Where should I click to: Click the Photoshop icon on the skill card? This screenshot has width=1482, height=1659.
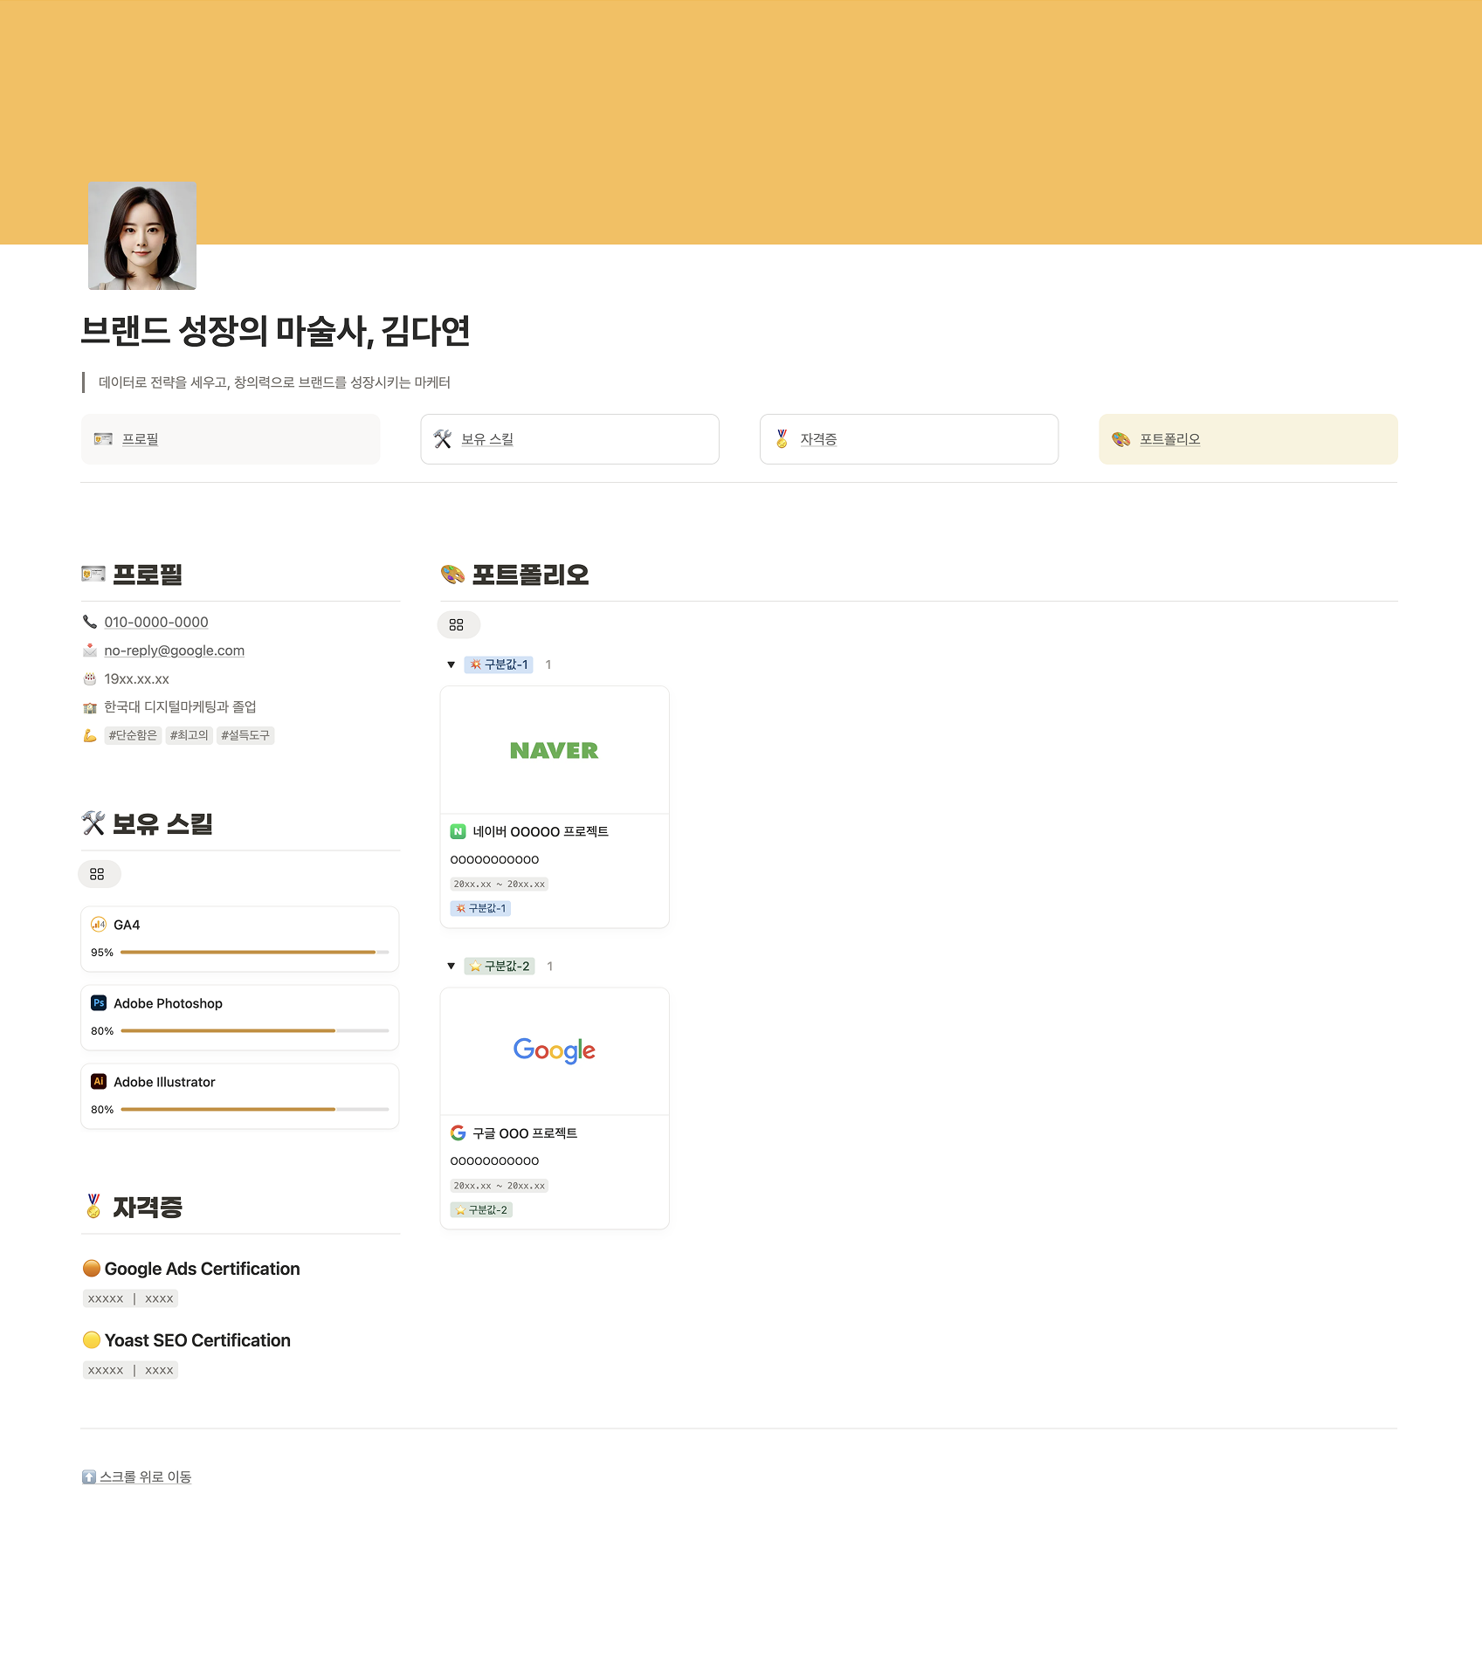(x=99, y=1003)
